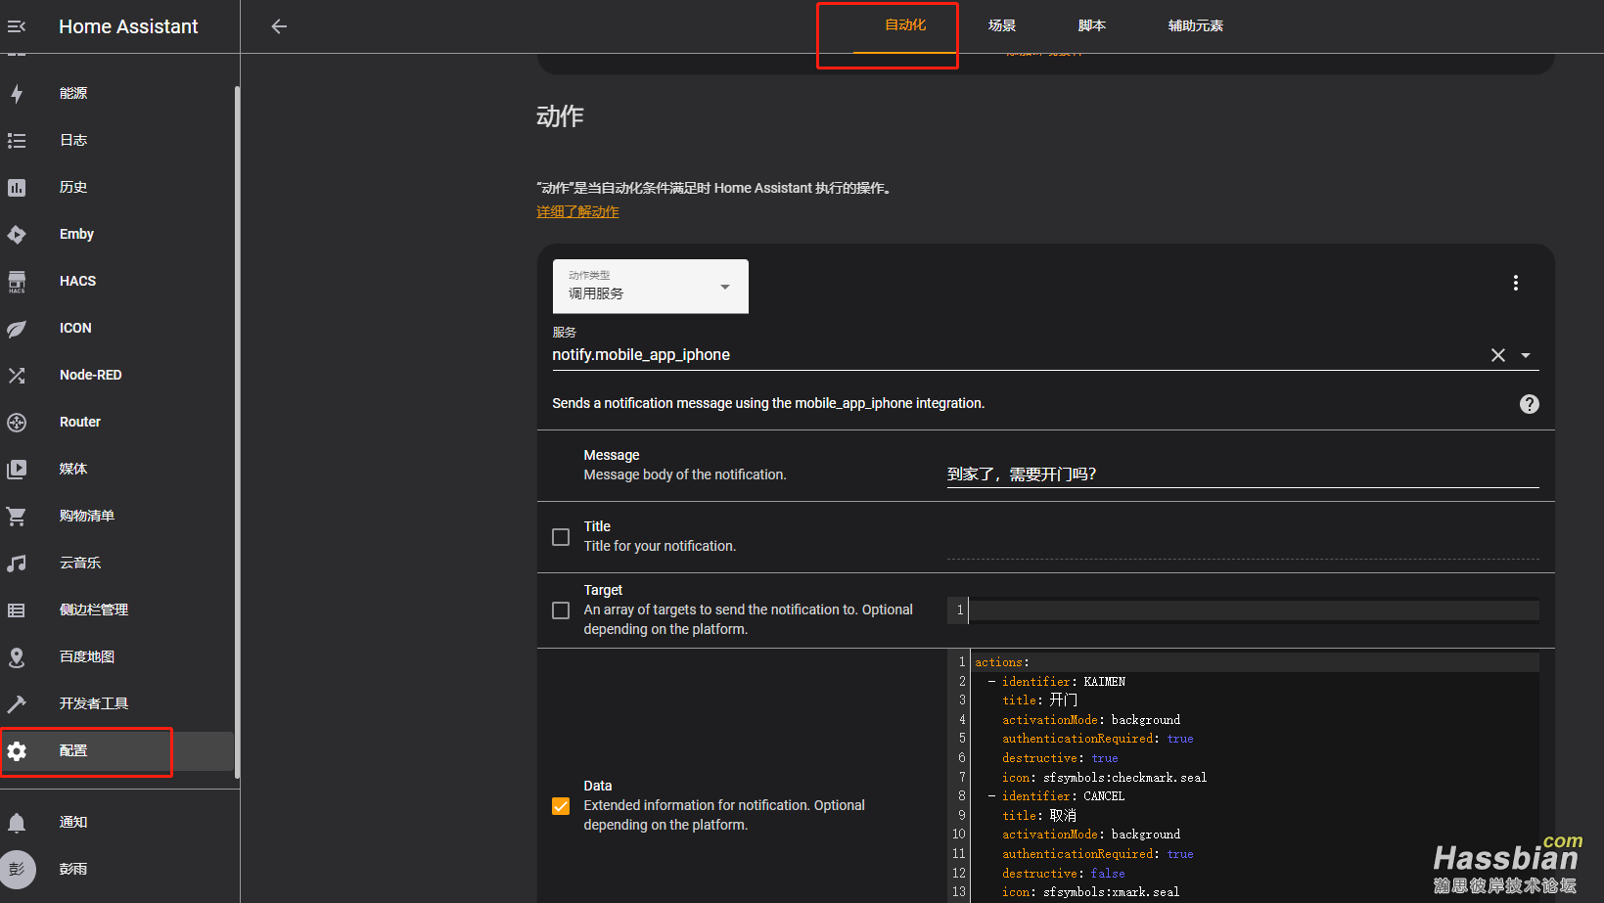Screen dimensions: 1604x903
Task: Collapse the sidebar with the menu icon
Action: point(17,26)
